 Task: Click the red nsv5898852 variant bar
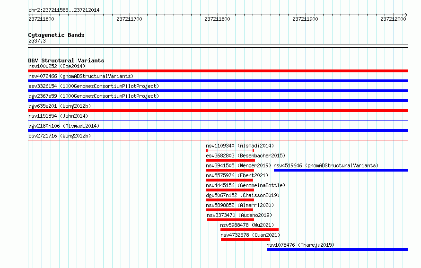229,210
